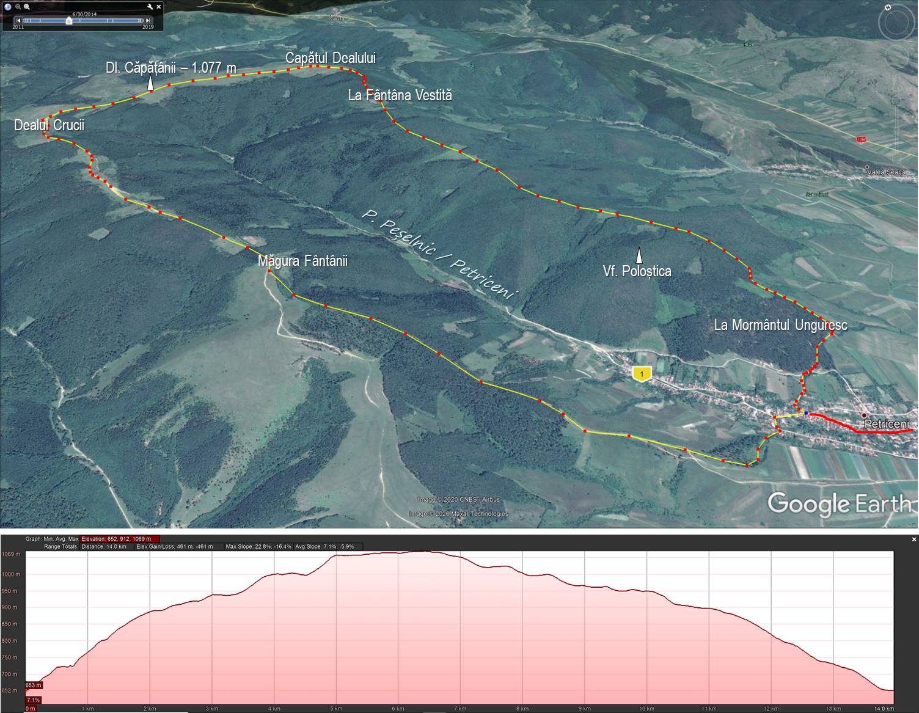Click Elev Gain/Loss statistic in profile
919x713 pixels.
pos(175,546)
